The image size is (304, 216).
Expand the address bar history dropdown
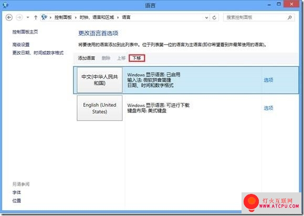[x=206, y=18]
